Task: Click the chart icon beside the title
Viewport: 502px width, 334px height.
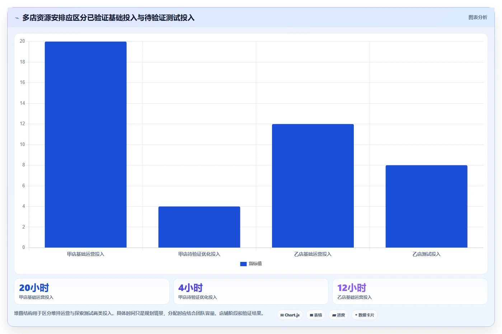Action: point(17,18)
